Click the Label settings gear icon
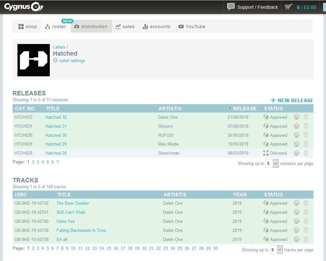This screenshot has width=326, height=261. [x=55, y=60]
